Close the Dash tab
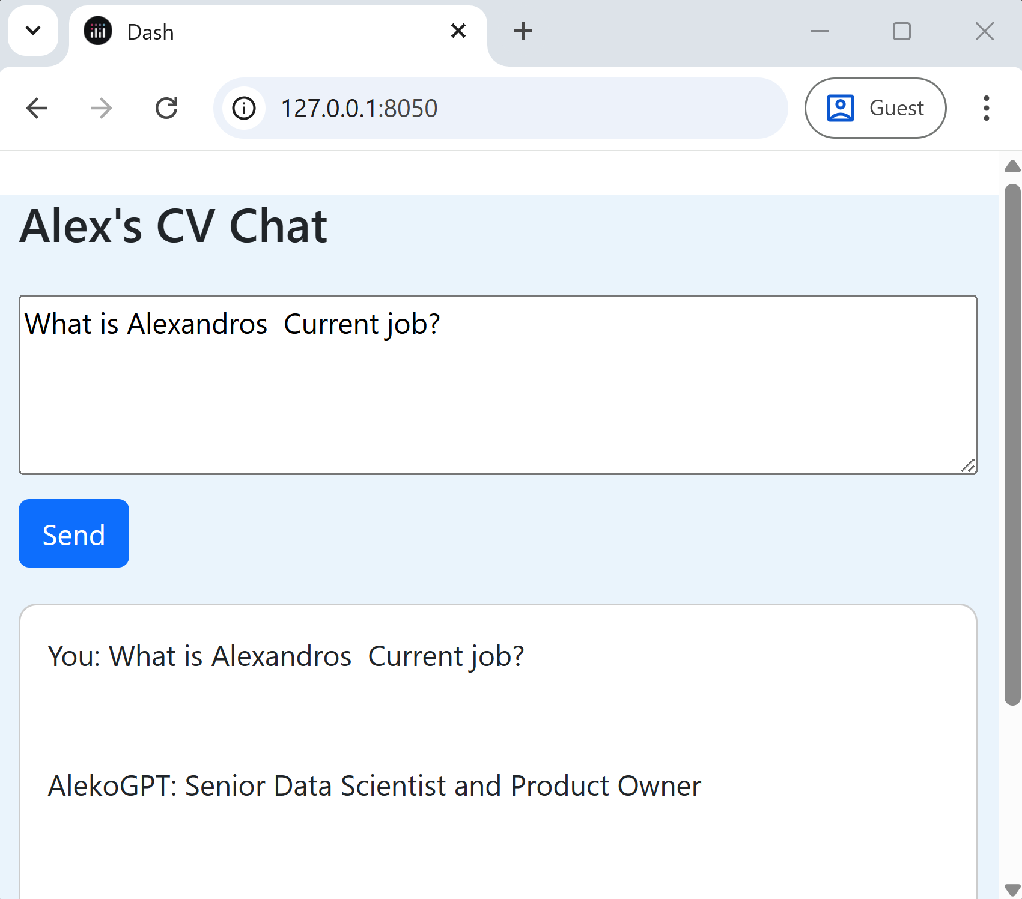The width and height of the screenshot is (1022, 899). coord(458,31)
